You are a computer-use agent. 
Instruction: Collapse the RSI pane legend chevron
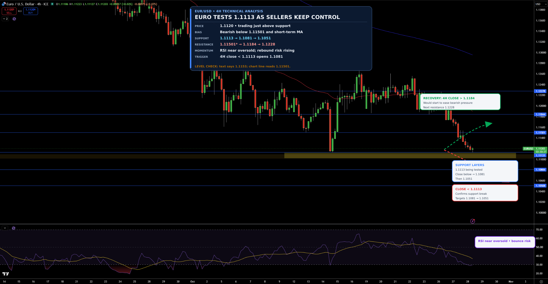coord(5,228)
